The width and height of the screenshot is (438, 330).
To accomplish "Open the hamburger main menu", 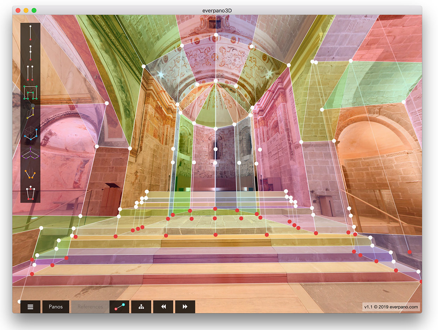I will coord(30,307).
